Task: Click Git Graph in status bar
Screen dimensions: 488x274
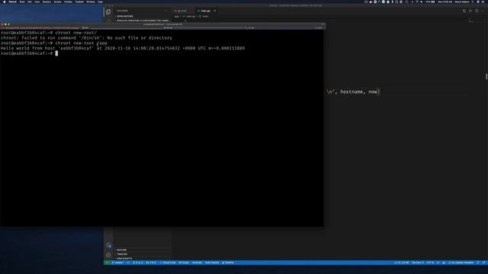Action: (x=184, y=263)
